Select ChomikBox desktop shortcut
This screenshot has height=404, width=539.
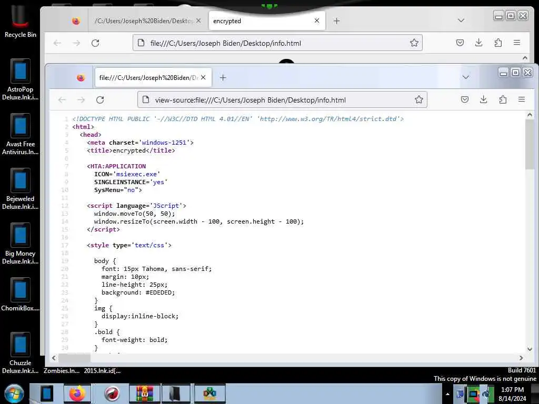[x=20, y=295]
